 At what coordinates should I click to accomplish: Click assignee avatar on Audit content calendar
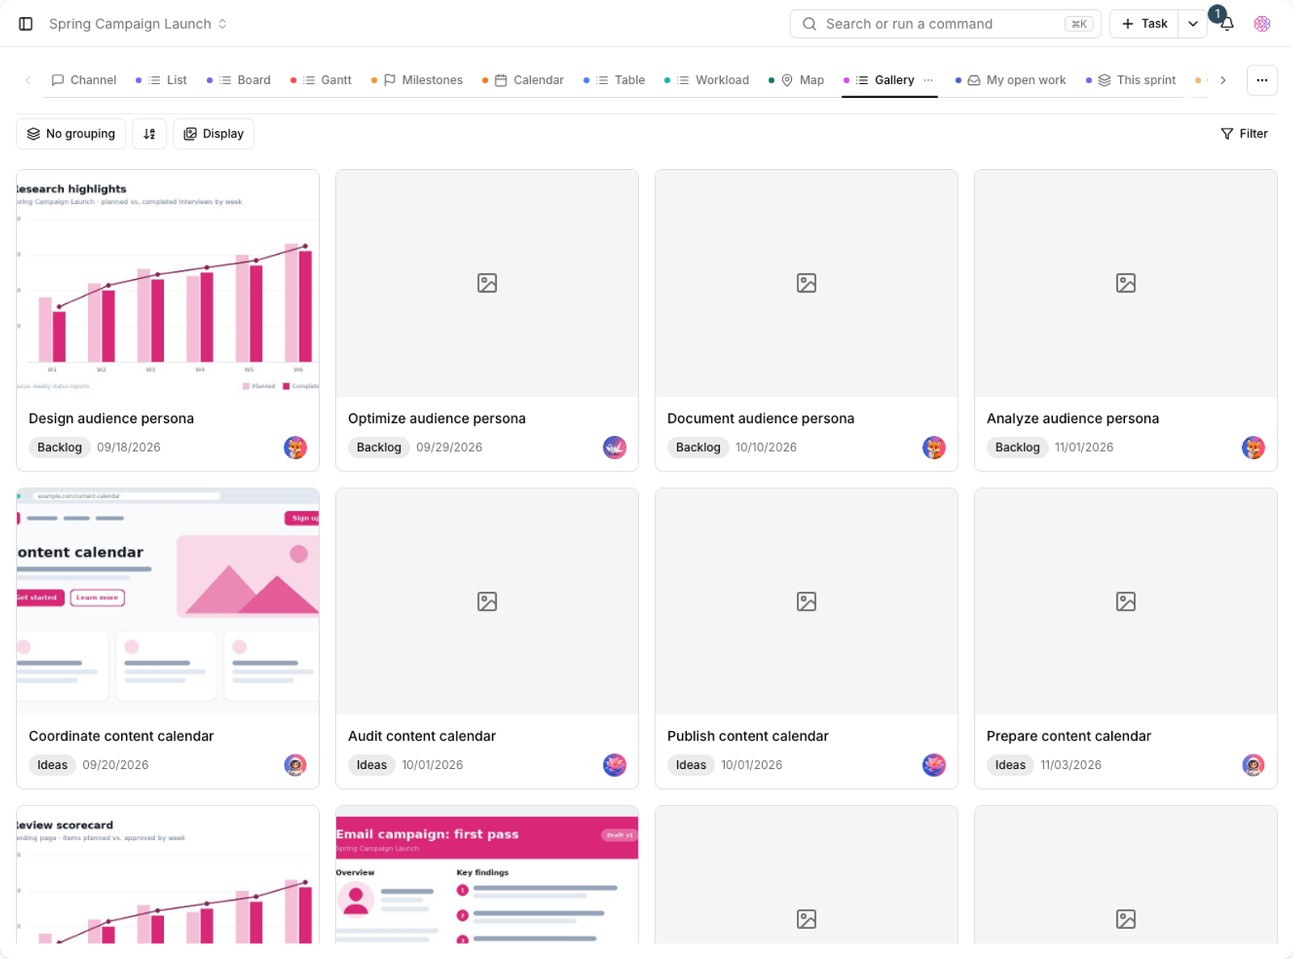[614, 765]
